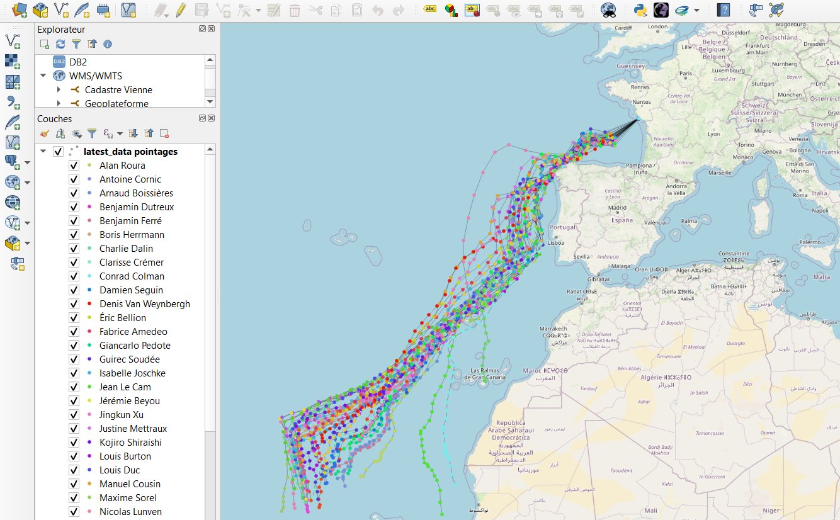
Task: Create a new Shapefile layer
Action: [x=61, y=9]
